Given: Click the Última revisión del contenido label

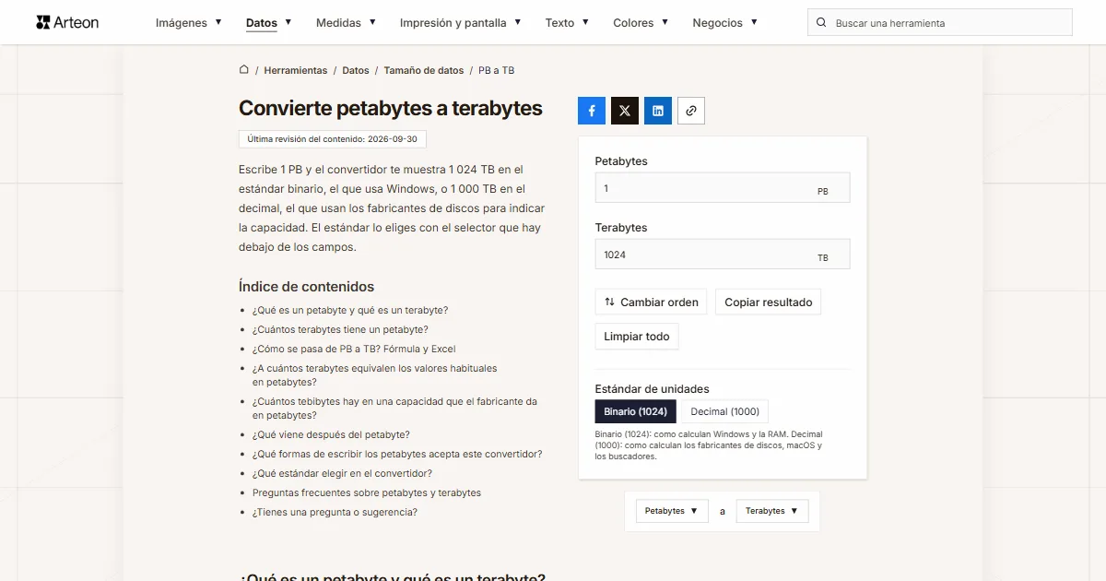Looking at the screenshot, I should click(333, 139).
